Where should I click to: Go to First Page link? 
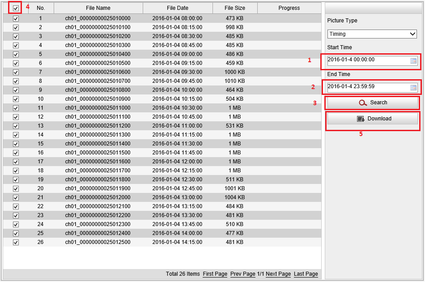click(x=215, y=274)
